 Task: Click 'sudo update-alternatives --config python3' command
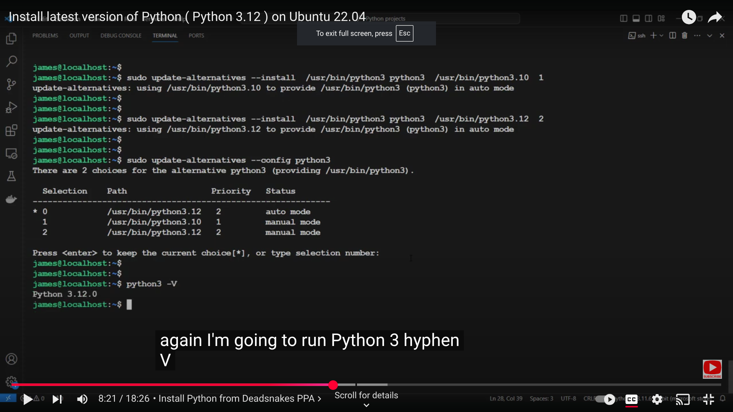point(228,160)
